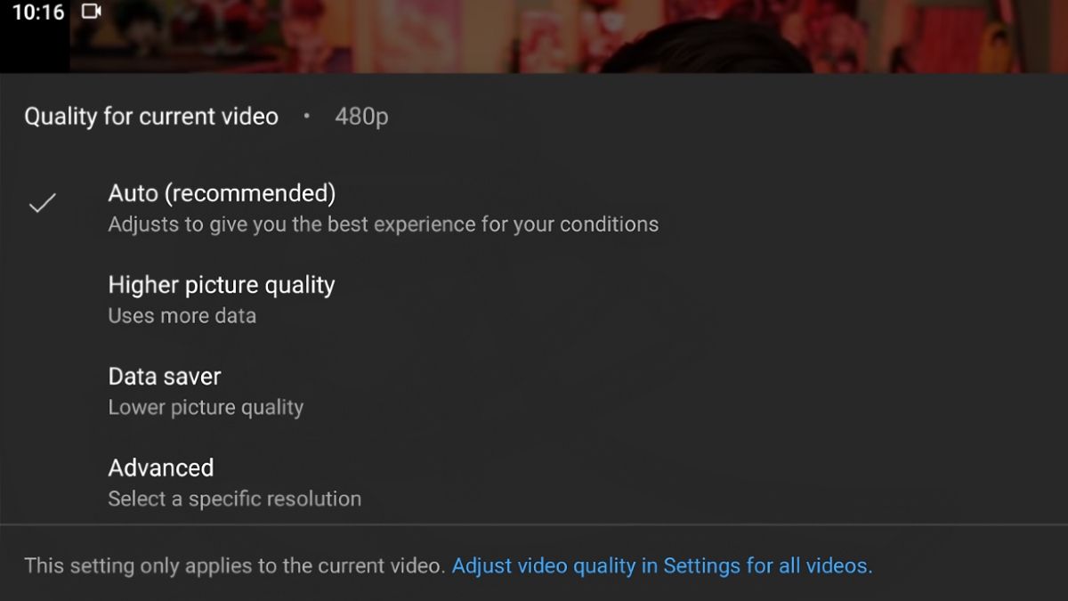The width and height of the screenshot is (1068, 601).
Task: Choose Higher picture quality option
Action: 222,285
